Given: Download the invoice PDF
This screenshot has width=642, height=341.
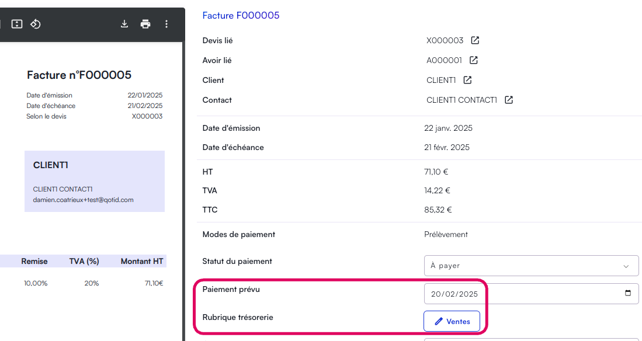Looking at the screenshot, I should pyautogui.click(x=124, y=24).
